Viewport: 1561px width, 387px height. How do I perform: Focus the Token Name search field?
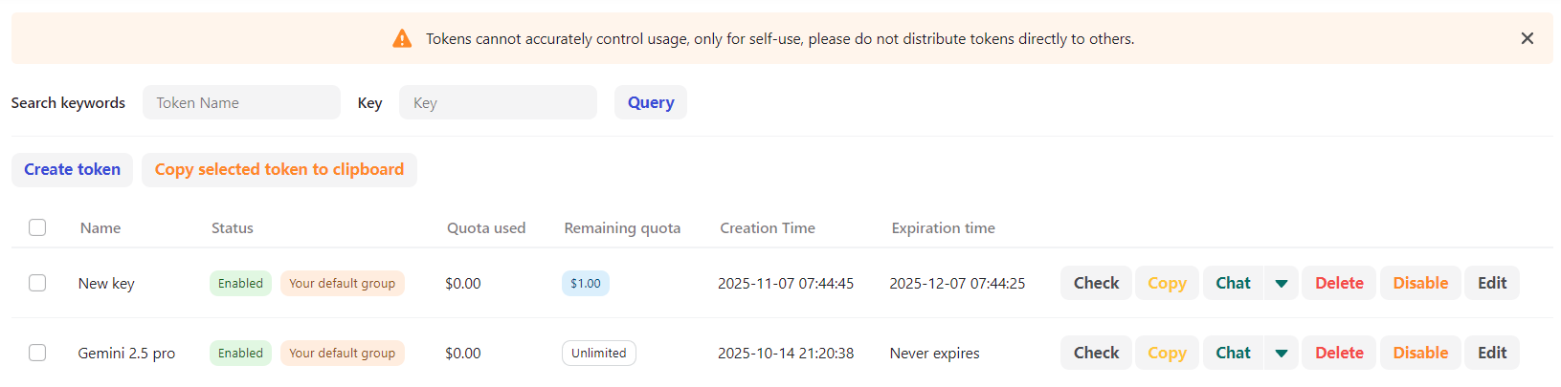point(241,102)
